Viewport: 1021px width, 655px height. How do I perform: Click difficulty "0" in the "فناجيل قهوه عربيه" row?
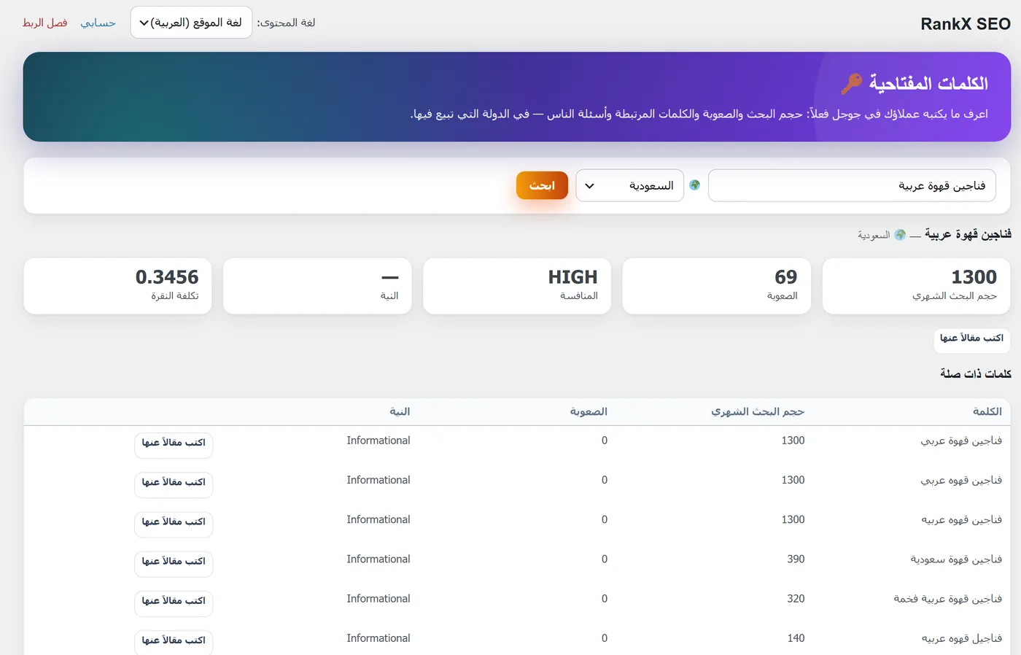[x=605, y=638]
